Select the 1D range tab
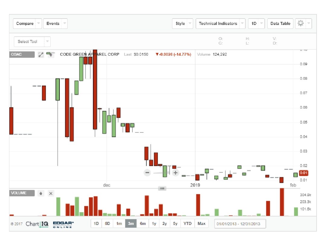The image size is (332, 241). (96, 224)
